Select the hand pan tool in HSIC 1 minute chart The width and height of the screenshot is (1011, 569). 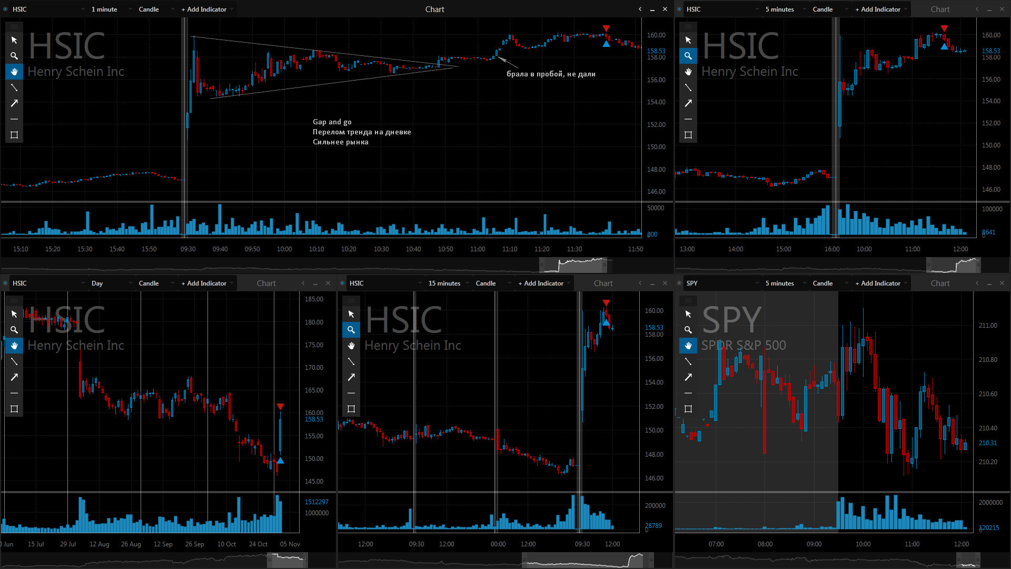14,72
